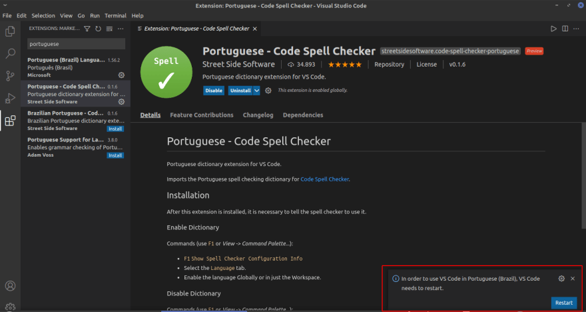Dismiss the restart notification
This screenshot has width=586, height=312.
click(573, 278)
